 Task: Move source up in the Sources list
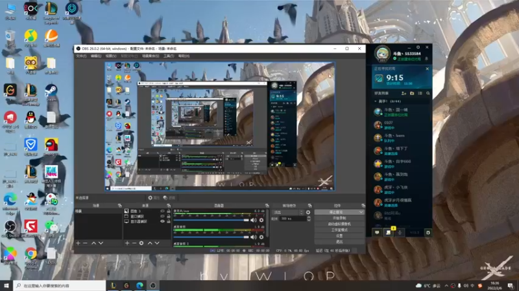click(x=150, y=243)
